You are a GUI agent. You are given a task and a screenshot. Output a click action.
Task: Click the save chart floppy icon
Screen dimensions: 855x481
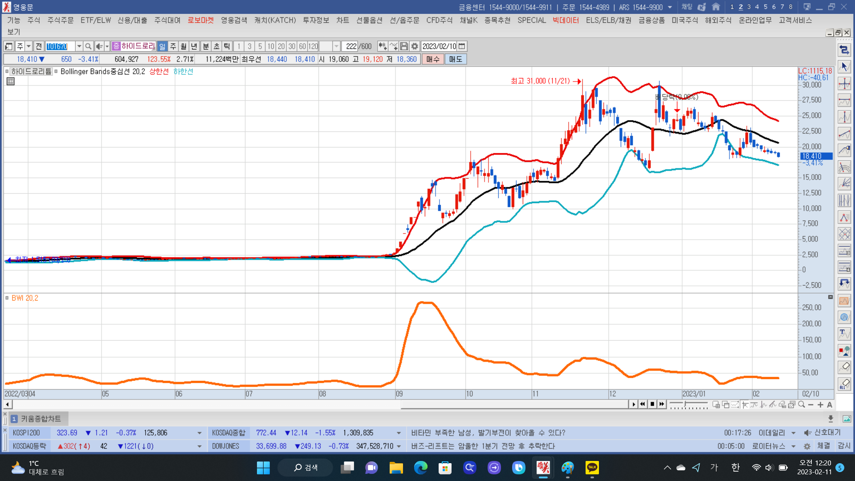click(404, 46)
